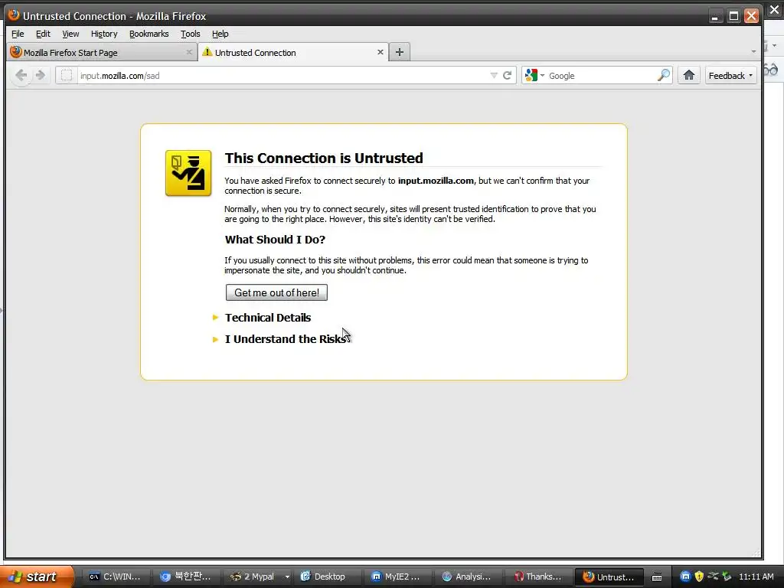784x588 pixels.
Task: Click the Get me out of here! button
Action: (x=276, y=292)
